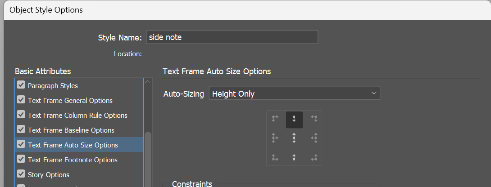Click the Style Name input field
Viewport: 491px width, 187px height.
232,37
